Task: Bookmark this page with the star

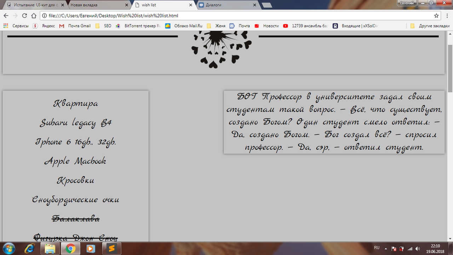Action: pyautogui.click(x=436, y=16)
